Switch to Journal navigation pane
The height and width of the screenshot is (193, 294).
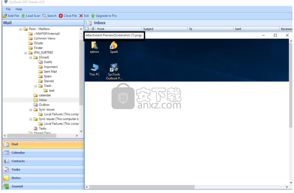(43, 186)
